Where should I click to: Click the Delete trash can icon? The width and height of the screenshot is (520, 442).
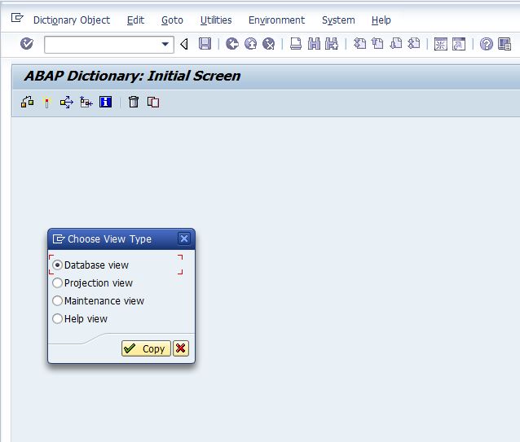134,102
